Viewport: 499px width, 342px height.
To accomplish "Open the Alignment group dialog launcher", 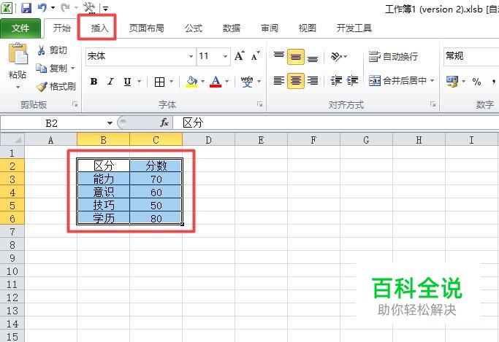I will tap(433, 104).
